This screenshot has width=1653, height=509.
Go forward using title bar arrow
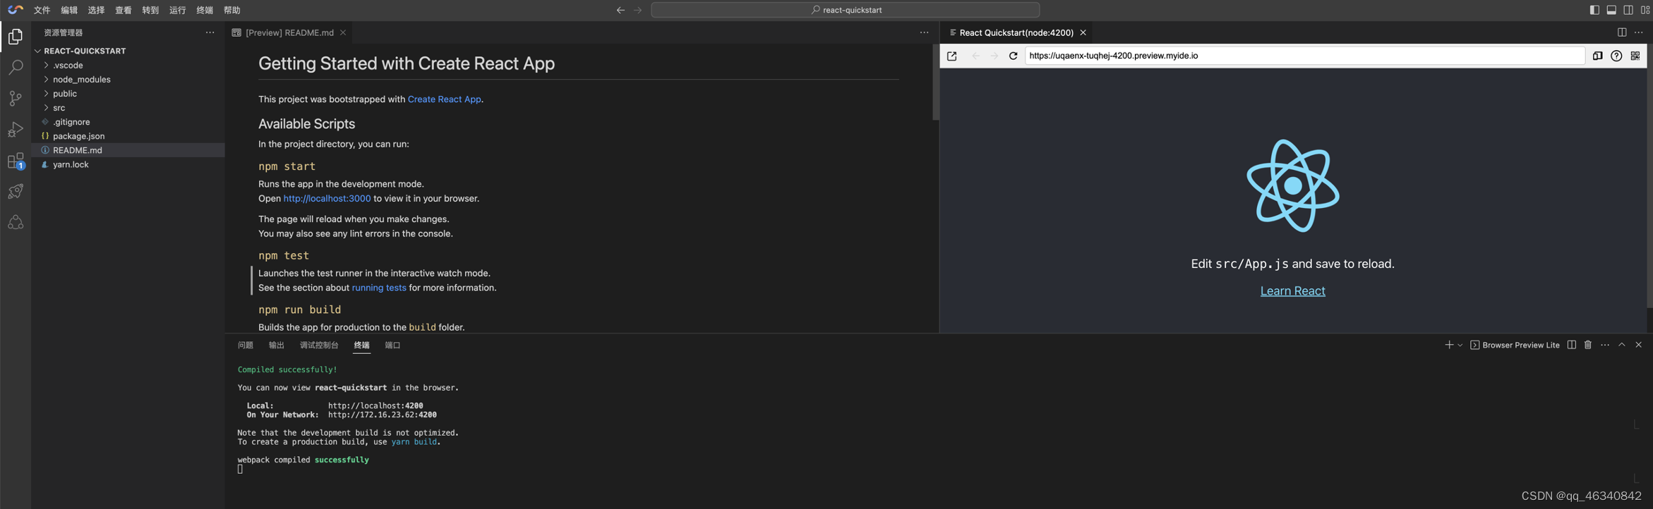click(x=638, y=10)
